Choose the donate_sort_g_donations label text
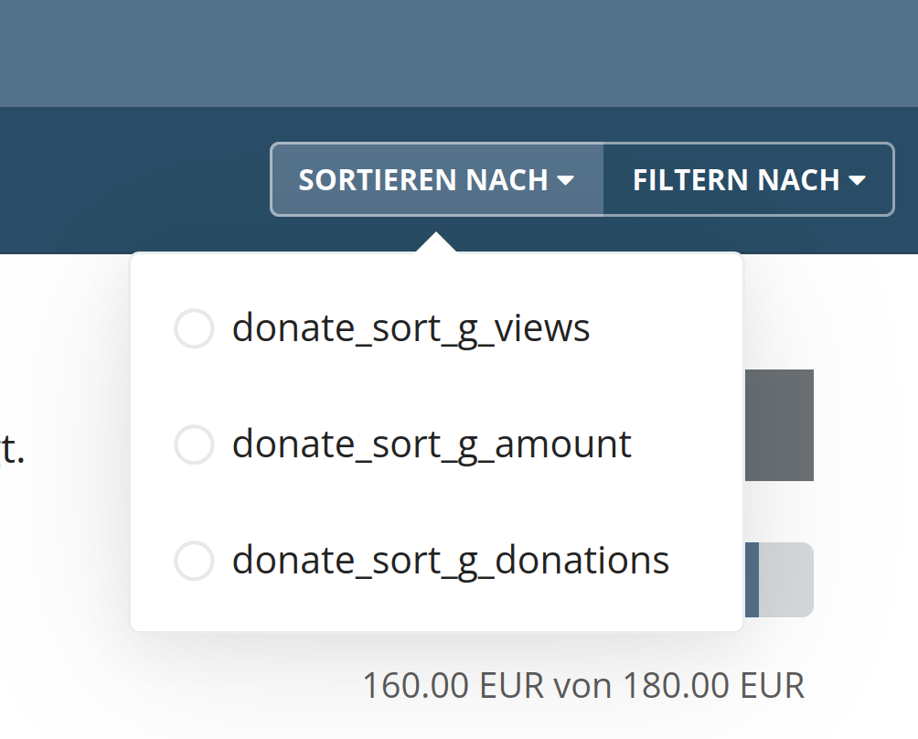Image resolution: width=918 pixels, height=739 pixels. 450,561
